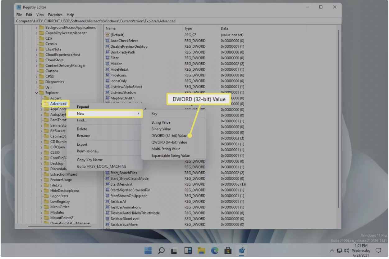The width and height of the screenshot is (389, 259).
Task: Click the Registry Editor title bar icon
Action: 19,7
